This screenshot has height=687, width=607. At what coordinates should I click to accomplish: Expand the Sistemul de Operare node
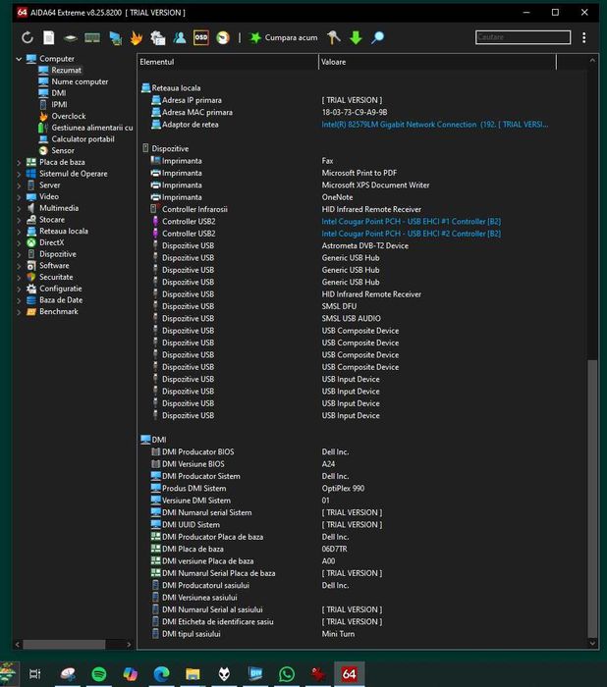click(x=19, y=174)
